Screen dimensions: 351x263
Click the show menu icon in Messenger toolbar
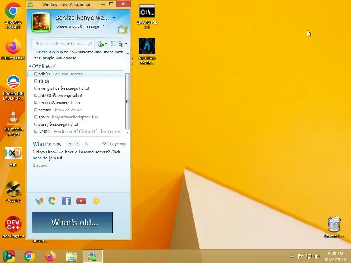click(x=121, y=44)
